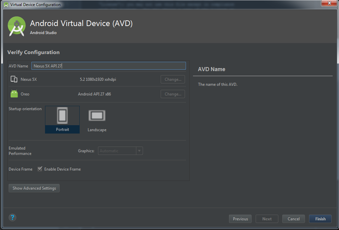Viewport: 339px width, 230px height.
Task: Go back with the Previous button
Action: point(240,219)
